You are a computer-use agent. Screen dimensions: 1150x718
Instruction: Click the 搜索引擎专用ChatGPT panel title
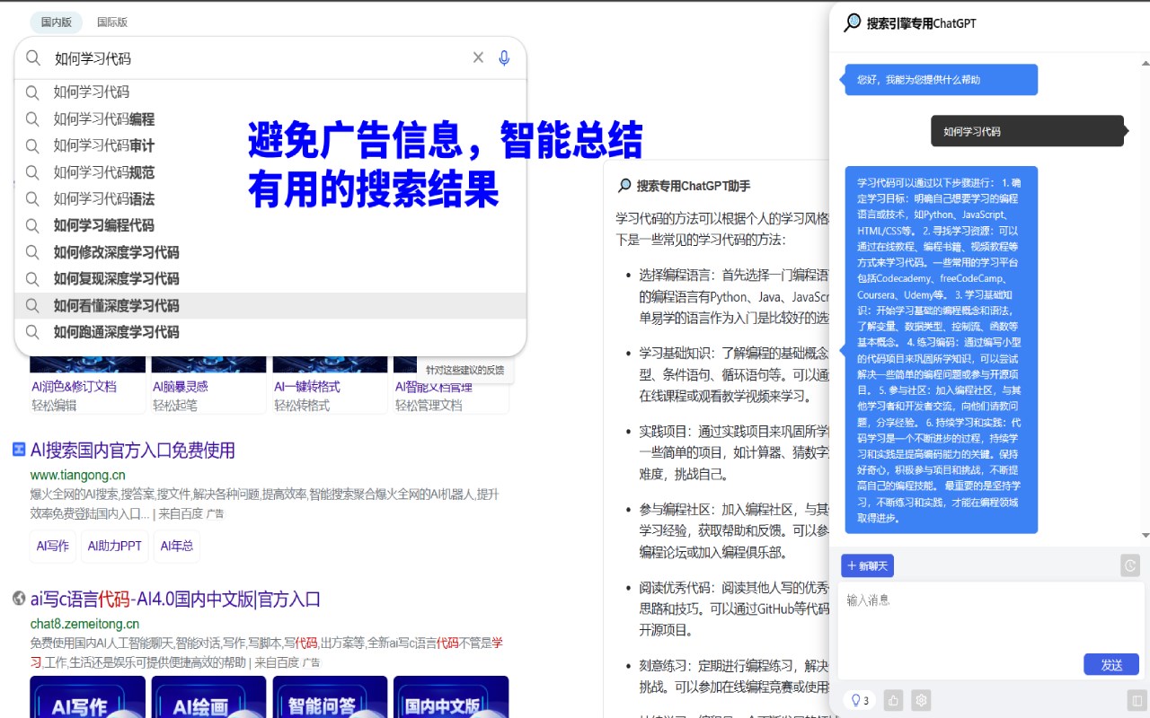(921, 23)
